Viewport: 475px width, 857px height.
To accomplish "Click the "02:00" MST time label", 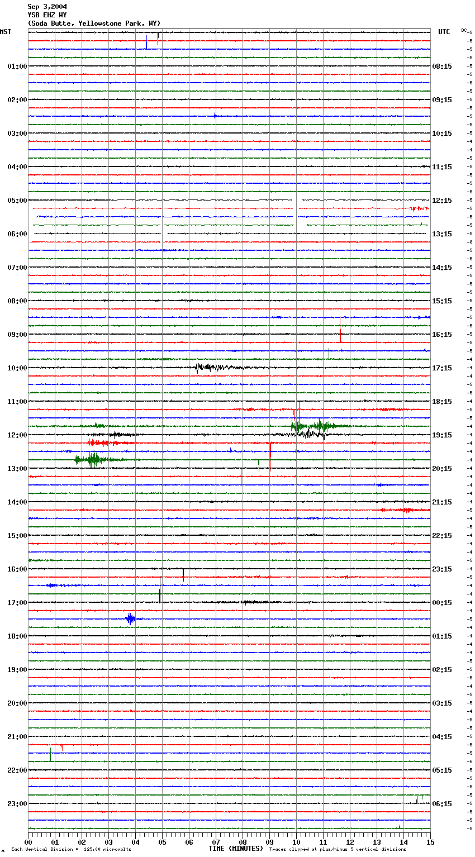I will click(17, 100).
